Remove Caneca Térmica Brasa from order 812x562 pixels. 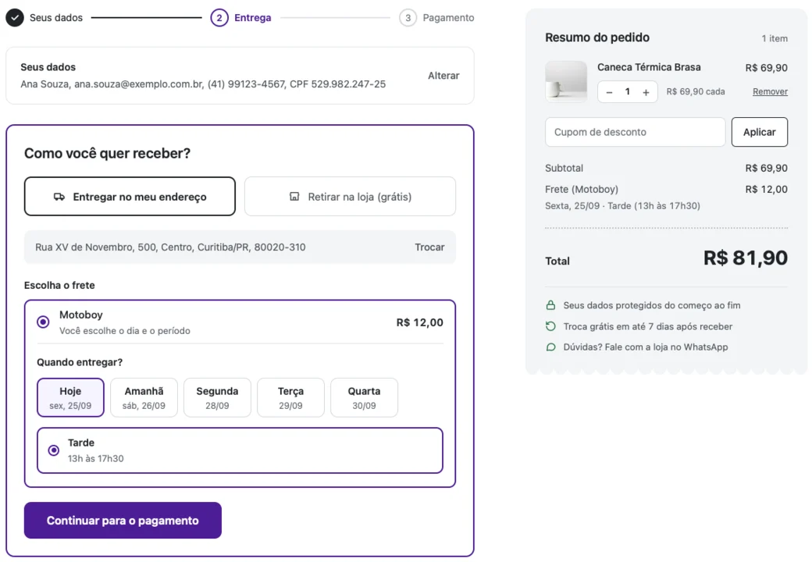pyautogui.click(x=770, y=91)
